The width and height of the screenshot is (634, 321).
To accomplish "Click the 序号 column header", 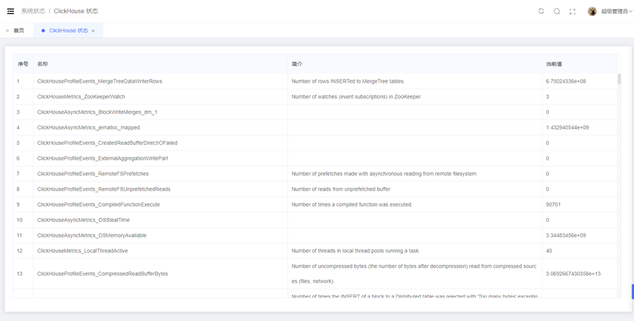I will click(x=23, y=64).
